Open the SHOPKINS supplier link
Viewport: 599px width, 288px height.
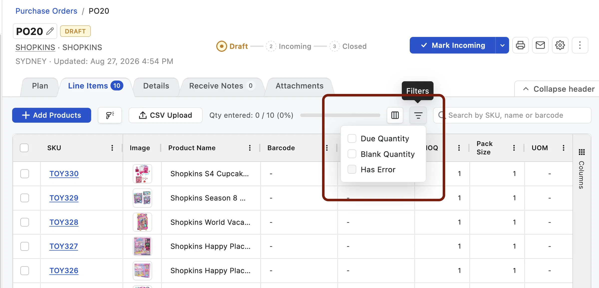coord(35,47)
